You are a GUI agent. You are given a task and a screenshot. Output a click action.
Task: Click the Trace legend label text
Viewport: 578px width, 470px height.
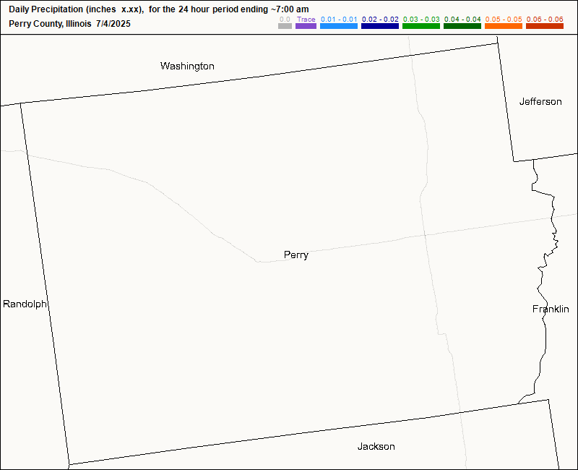[x=306, y=20]
